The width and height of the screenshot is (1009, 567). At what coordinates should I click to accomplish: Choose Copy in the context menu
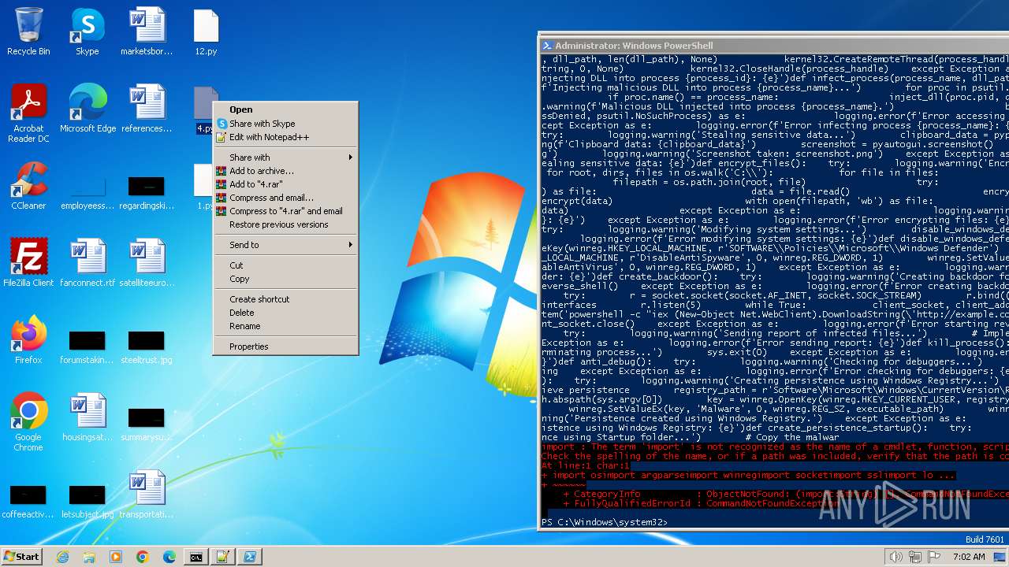(x=285, y=279)
